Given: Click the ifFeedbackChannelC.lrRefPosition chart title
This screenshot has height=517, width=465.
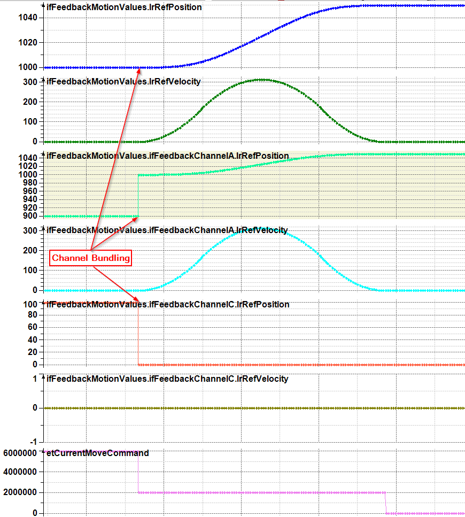Looking at the screenshot, I should point(168,305).
